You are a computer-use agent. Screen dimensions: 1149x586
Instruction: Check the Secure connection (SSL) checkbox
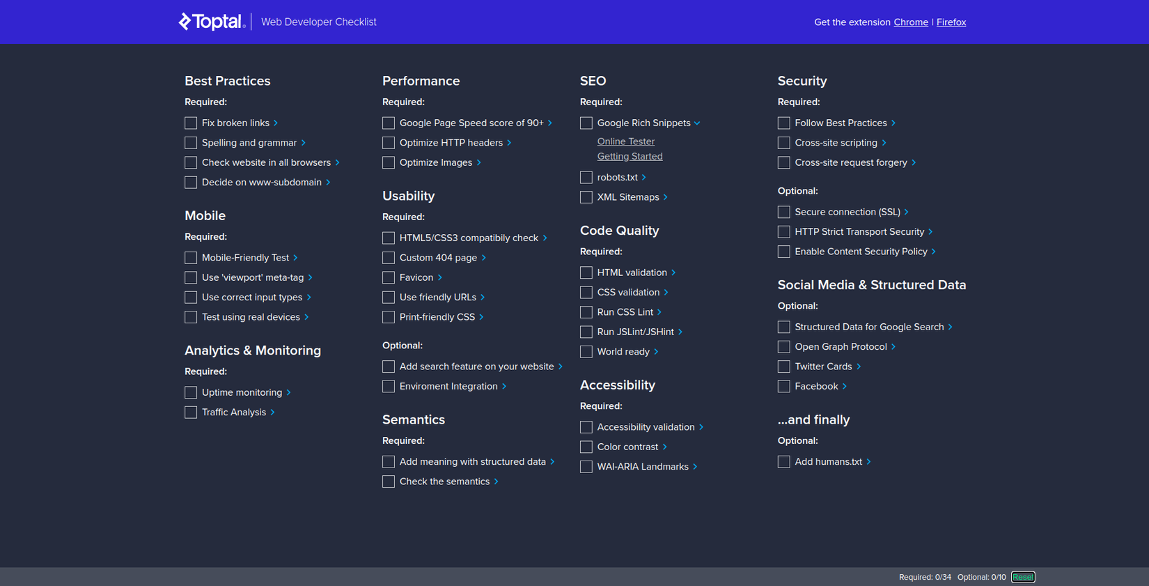pyautogui.click(x=784, y=213)
